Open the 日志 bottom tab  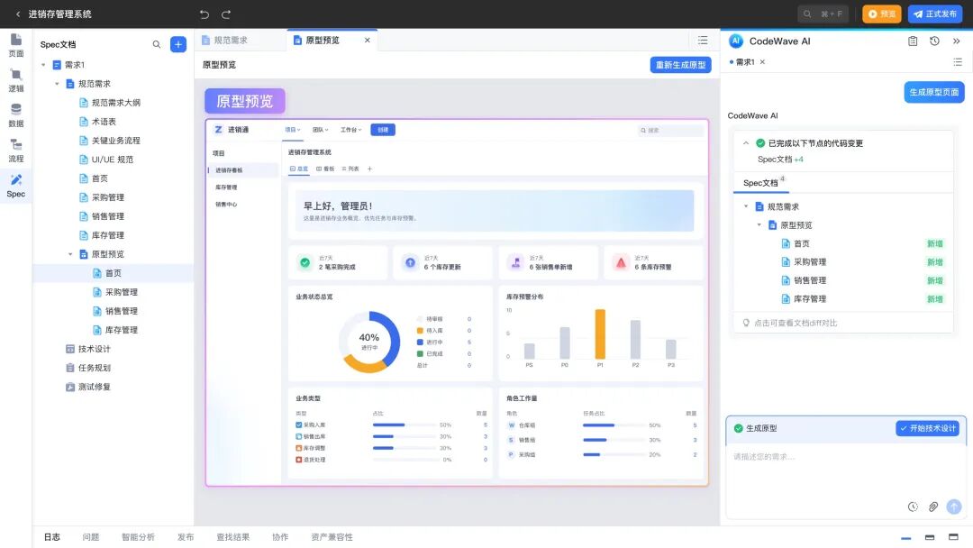52,537
